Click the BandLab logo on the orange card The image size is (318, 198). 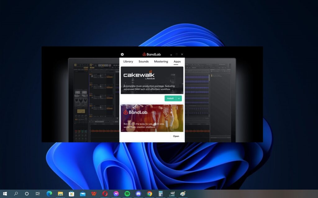[x=135, y=112]
